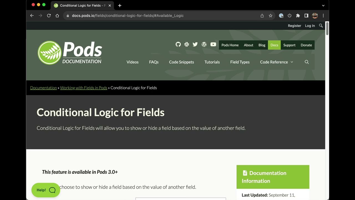This screenshot has height=200, width=355.
Task: View site info via the padlock icon
Action: pyautogui.click(x=68, y=16)
